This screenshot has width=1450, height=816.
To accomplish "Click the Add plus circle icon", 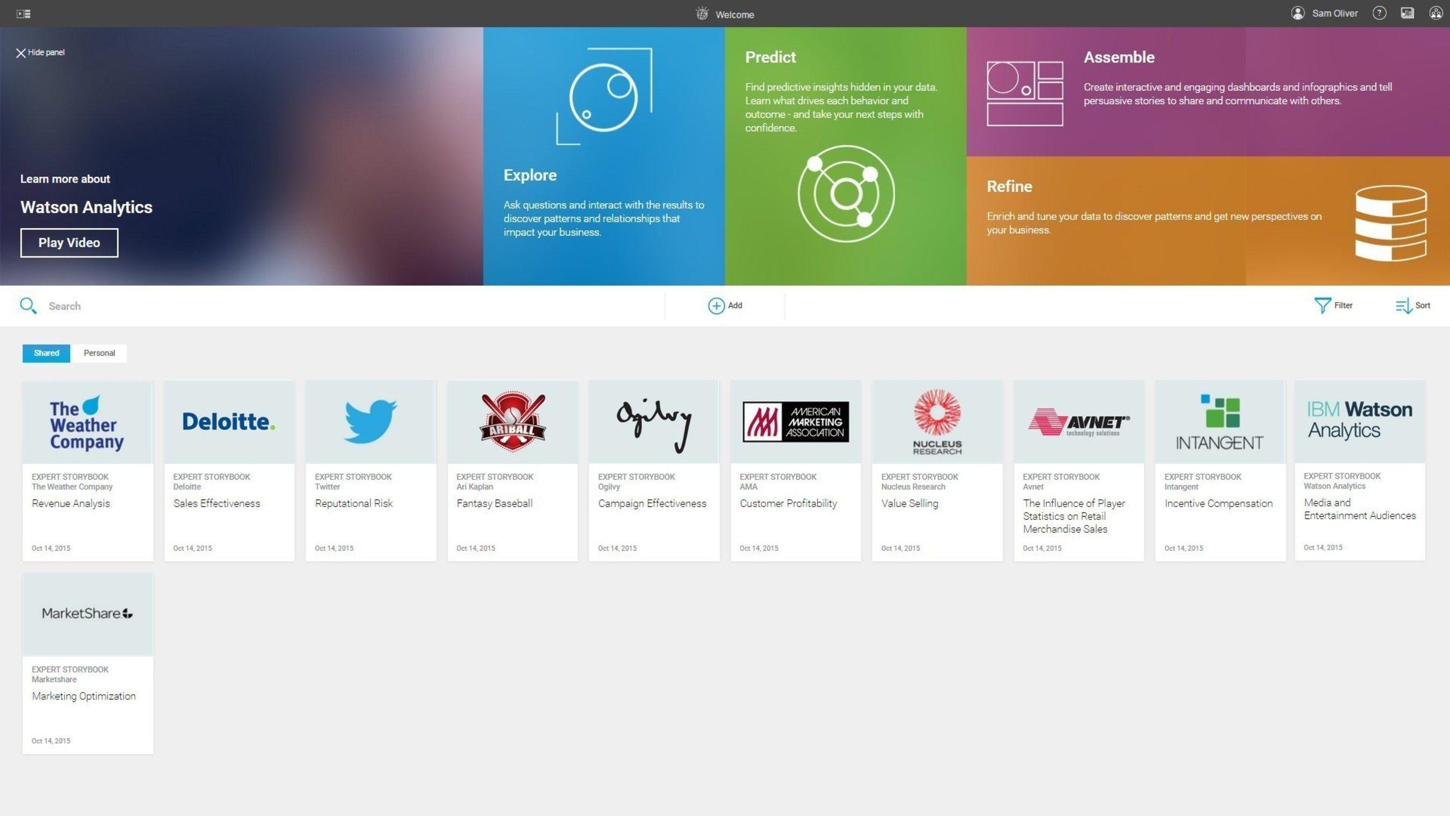I will click(716, 306).
